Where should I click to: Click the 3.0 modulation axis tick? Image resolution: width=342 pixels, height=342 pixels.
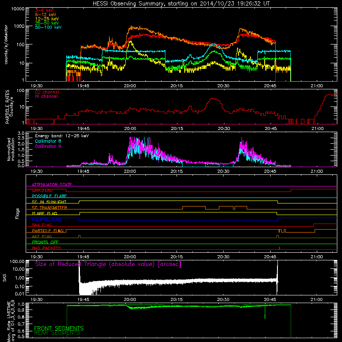tap(21, 133)
